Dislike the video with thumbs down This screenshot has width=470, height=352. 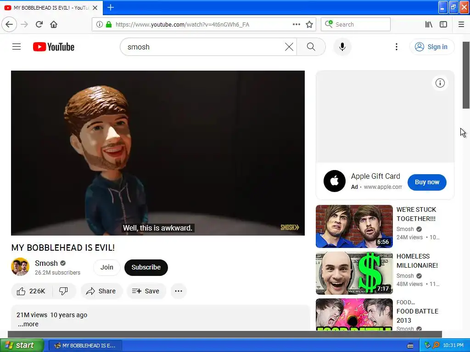63,291
